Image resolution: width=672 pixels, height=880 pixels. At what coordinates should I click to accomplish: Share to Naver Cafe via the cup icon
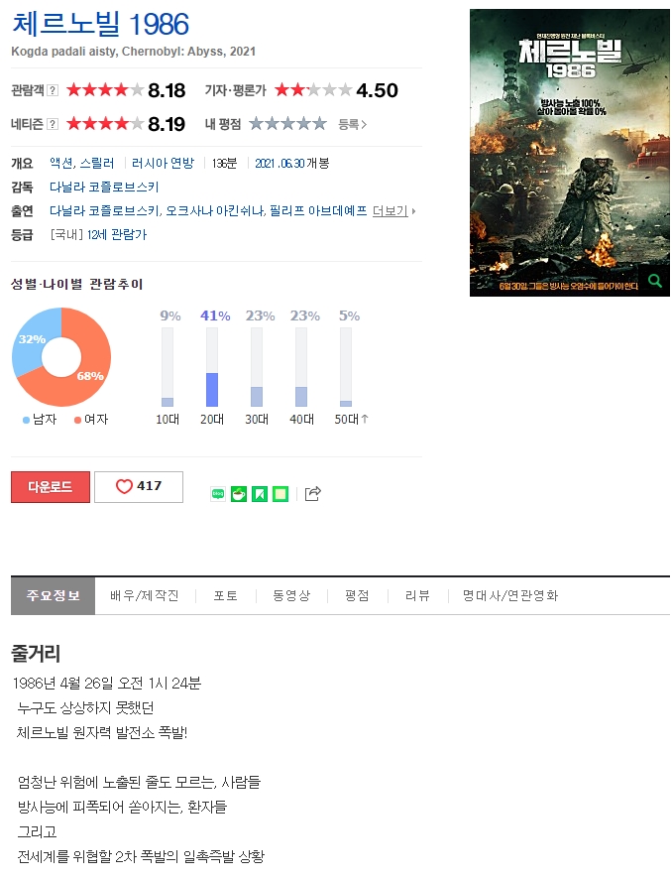239,494
